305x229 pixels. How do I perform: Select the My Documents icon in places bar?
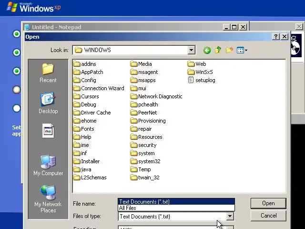pos(48,131)
